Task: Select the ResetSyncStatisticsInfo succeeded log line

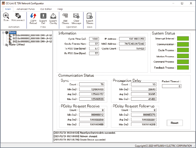Action: coord(85,133)
